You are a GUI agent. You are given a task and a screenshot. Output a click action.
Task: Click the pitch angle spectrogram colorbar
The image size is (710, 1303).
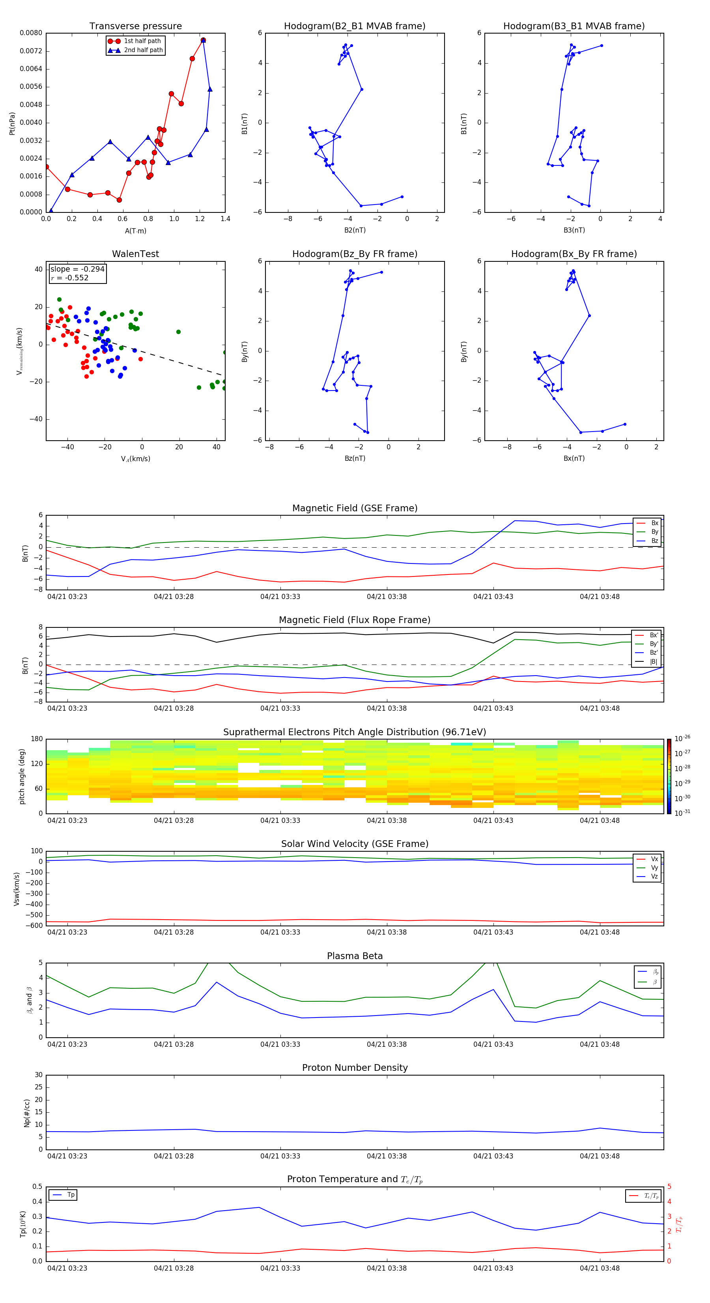point(669,776)
